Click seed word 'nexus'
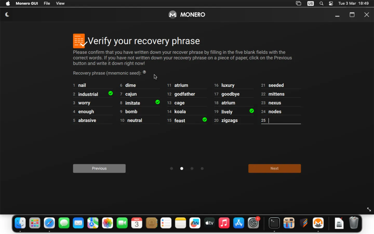This screenshot has height=234, width=374. tap(275, 103)
